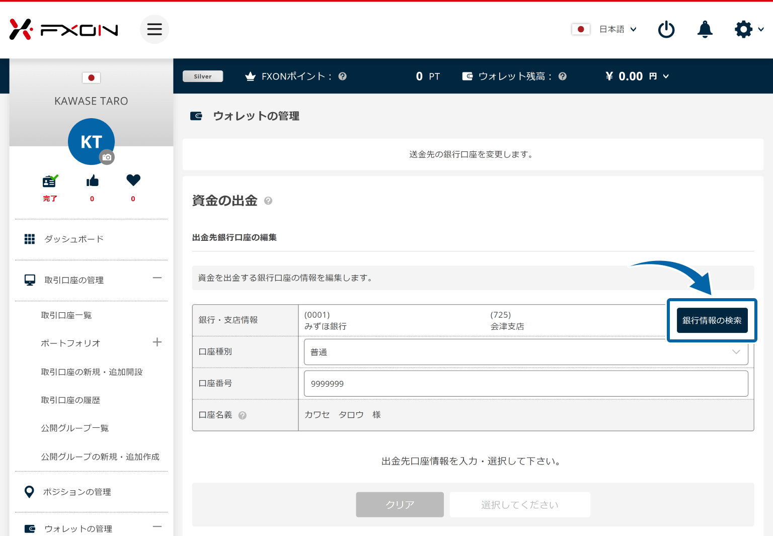Click the camera icon on the avatar
773x536 pixels.
(107, 157)
